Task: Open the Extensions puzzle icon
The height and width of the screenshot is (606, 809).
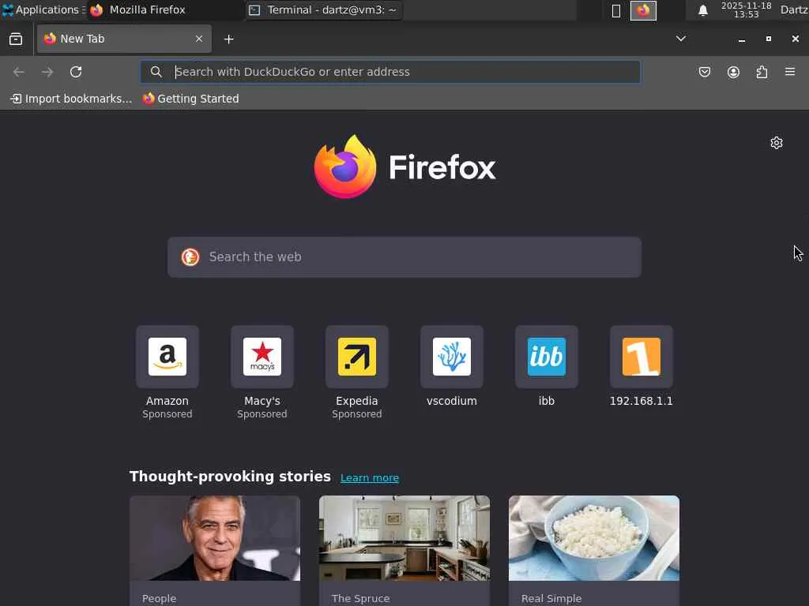Action: coord(762,72)
